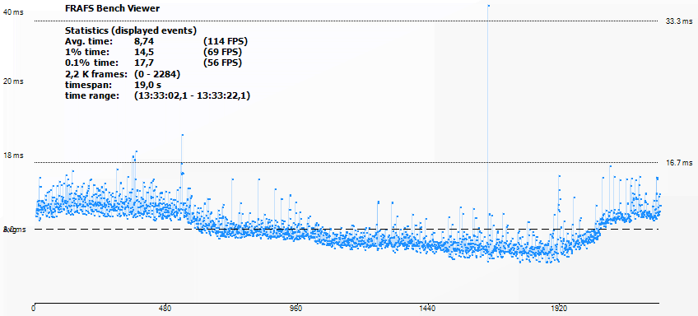Select the 20 ms y-axis label
The height and width of the screenshot is (316, 698).
12,81
